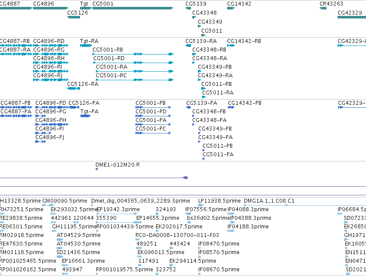Click the CG4896 gene label
This screenshot has height=276, width=366.
pyautogui.click(x=43, y=4)
